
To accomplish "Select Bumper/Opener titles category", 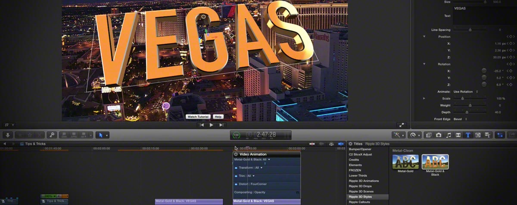I will pos(360,149).
